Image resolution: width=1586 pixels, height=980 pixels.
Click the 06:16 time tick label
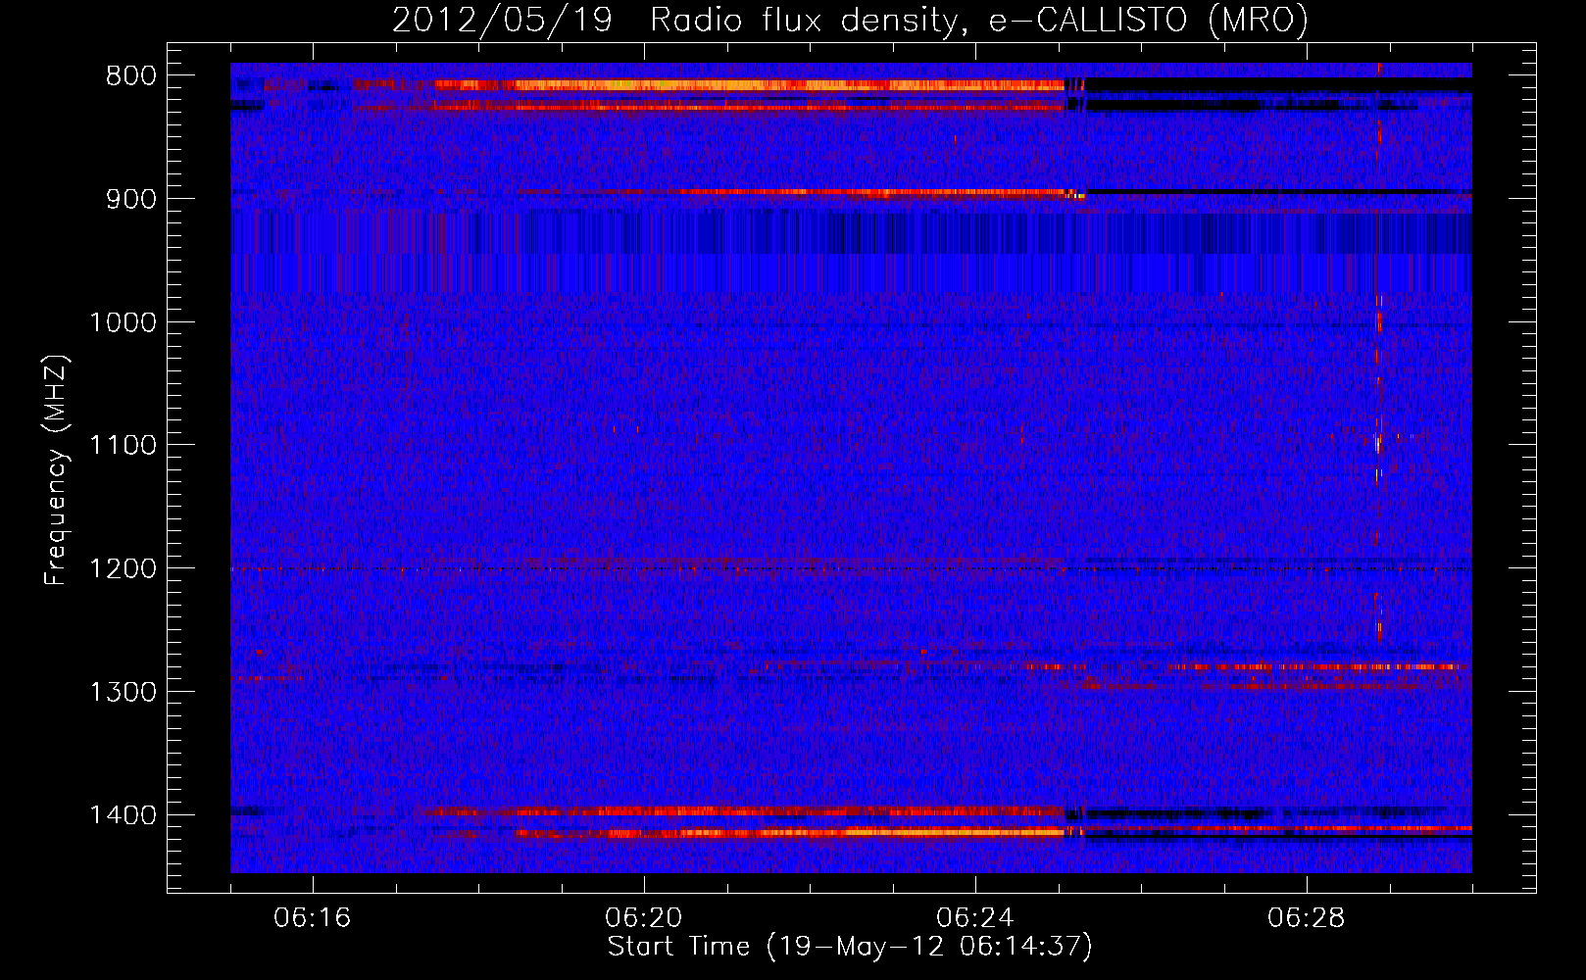(312, 918)
